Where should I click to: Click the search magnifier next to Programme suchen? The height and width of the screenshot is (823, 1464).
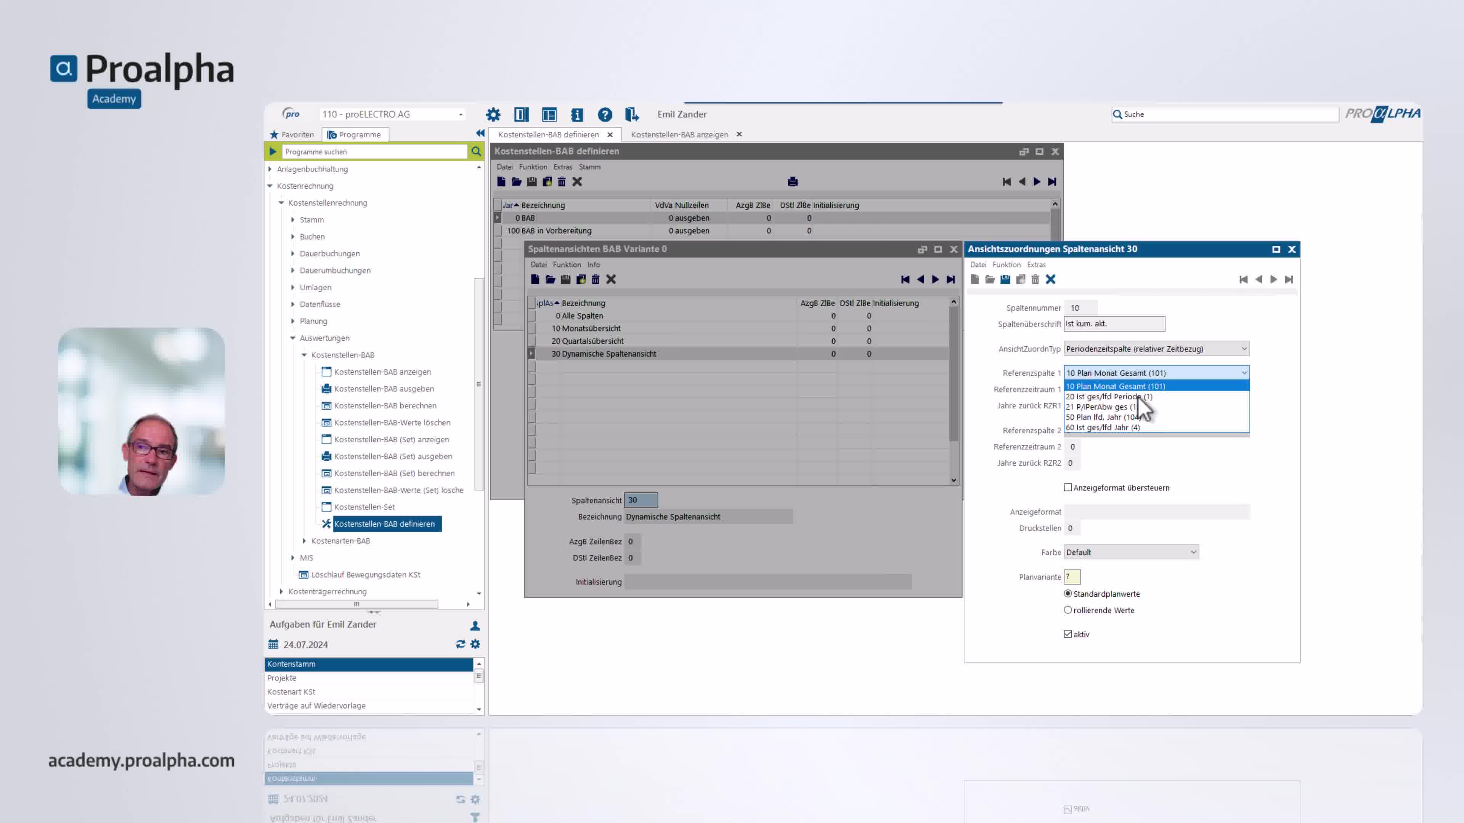click(476, 152)
